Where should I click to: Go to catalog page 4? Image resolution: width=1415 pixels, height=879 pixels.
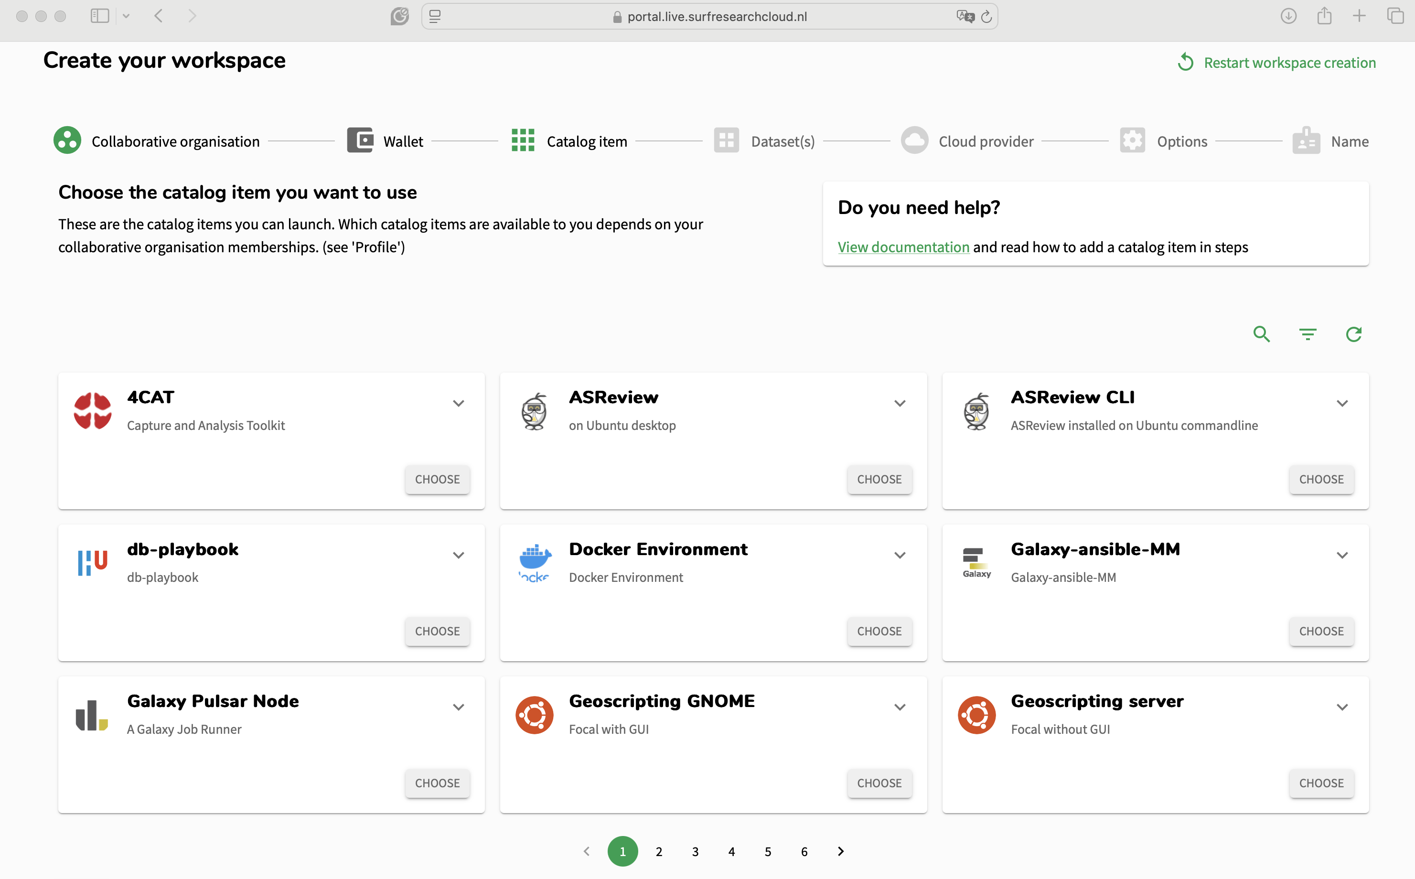[x=731, y=851]
